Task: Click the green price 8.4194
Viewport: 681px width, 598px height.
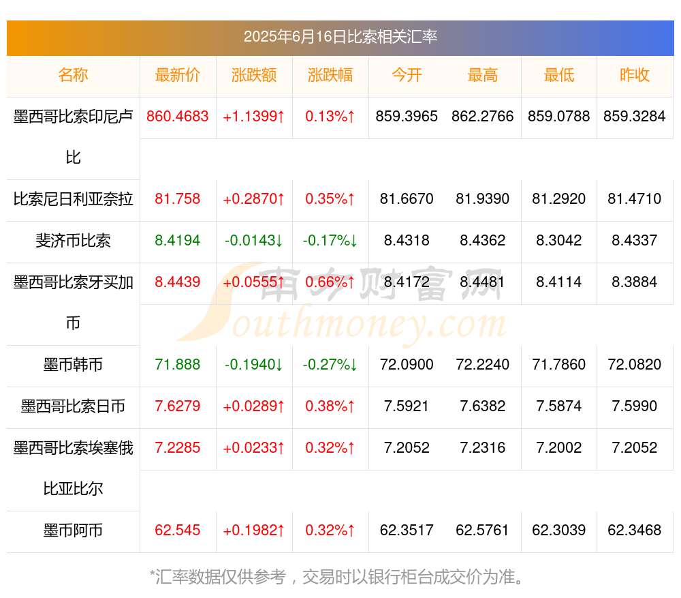Action: click(x=177, y=241)
